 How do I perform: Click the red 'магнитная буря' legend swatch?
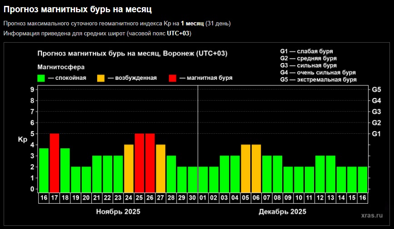tap(173, 78)
